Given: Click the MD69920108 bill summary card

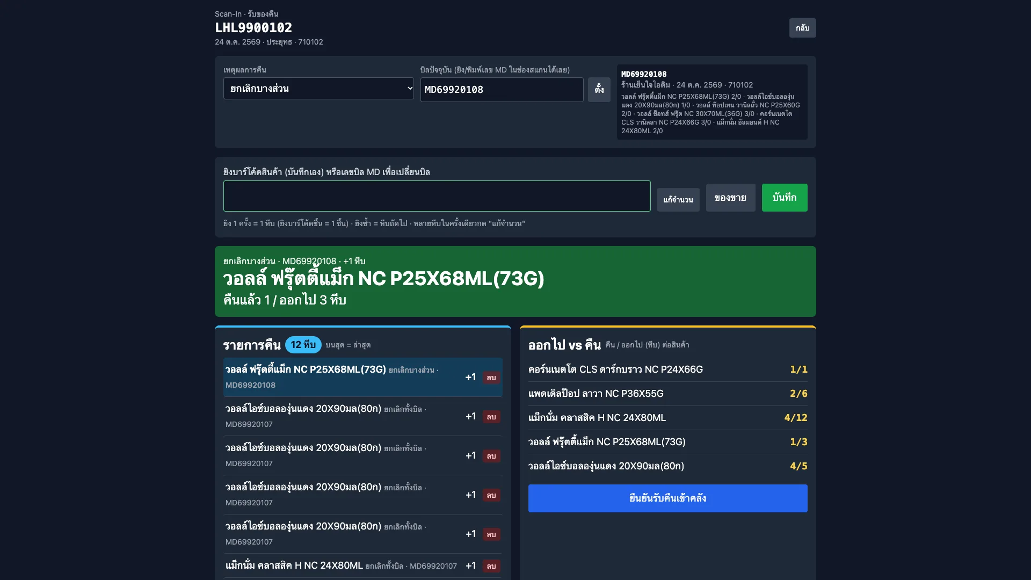Looking at the screenshot, I should click(x=712, y=102).
